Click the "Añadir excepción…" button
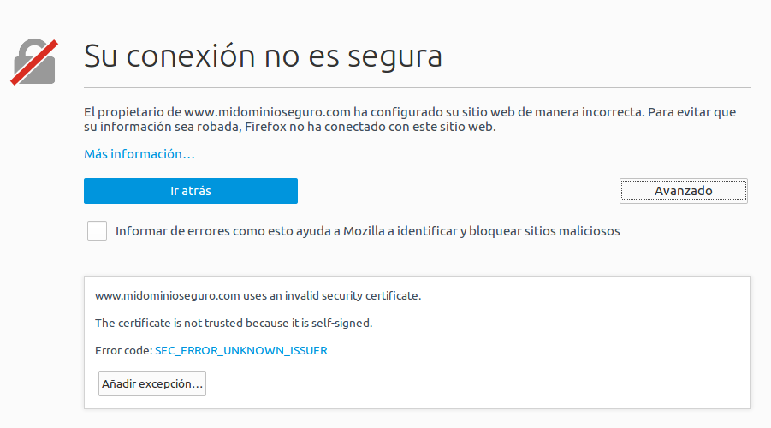This screenshot has height=428, width=771. pos(152,384)
